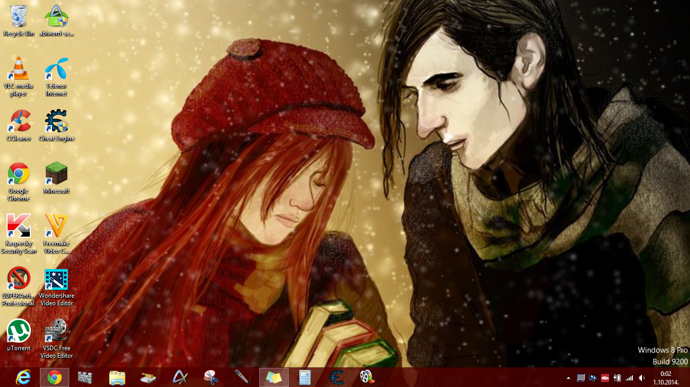
Task: Open the network signal tray icon
Action: pyautogui.click(x=629, y=377)
